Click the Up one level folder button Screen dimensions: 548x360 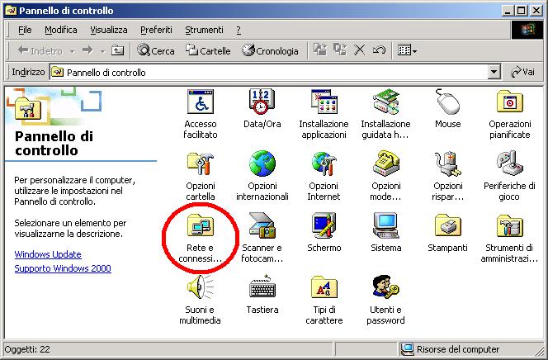coord(117,50)
